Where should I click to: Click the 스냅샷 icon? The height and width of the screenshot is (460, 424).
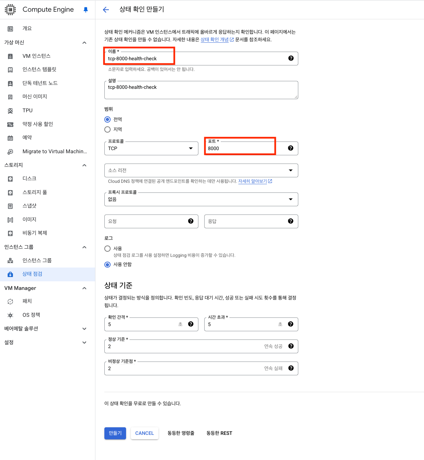tap(10, 206)
